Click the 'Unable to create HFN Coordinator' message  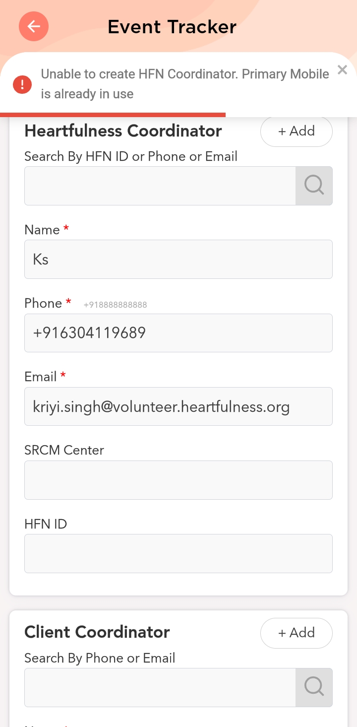tap(184, 84)
